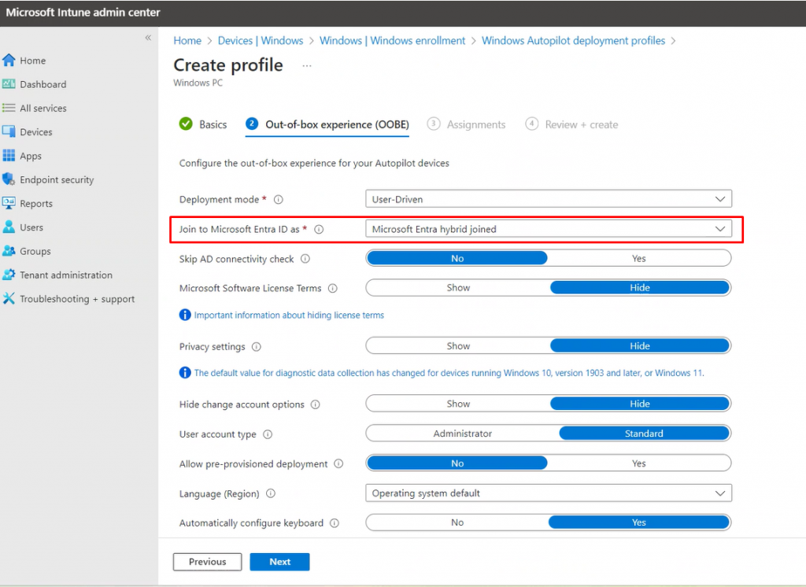Set Skip AD connectivity check to Yes
The image size is (806, 587).
pos(639,257)
